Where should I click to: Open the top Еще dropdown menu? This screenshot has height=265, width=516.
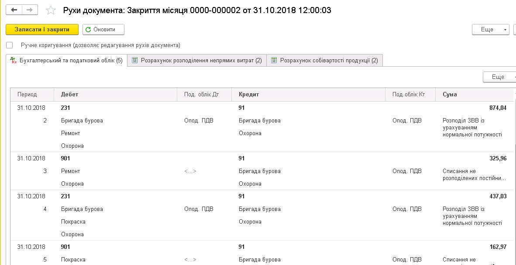490,30
